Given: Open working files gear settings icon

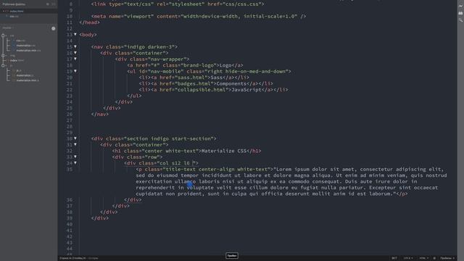Looking at the screenshot, I should pos(48,4).
